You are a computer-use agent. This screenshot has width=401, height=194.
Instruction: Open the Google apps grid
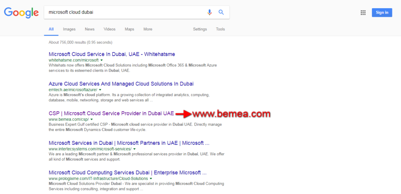click(x=363, y=13)
